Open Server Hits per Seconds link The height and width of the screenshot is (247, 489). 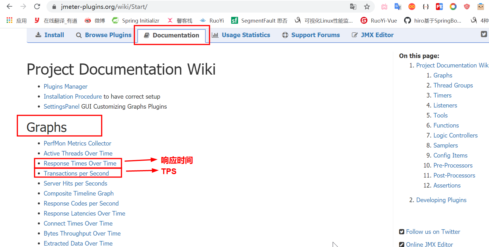click(x=75, y=183)
